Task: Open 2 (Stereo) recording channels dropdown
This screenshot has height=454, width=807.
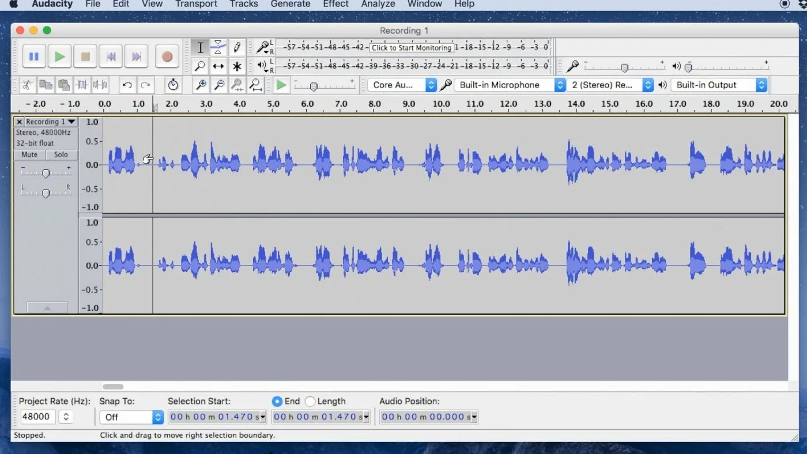Action: (x=610, y=85)
